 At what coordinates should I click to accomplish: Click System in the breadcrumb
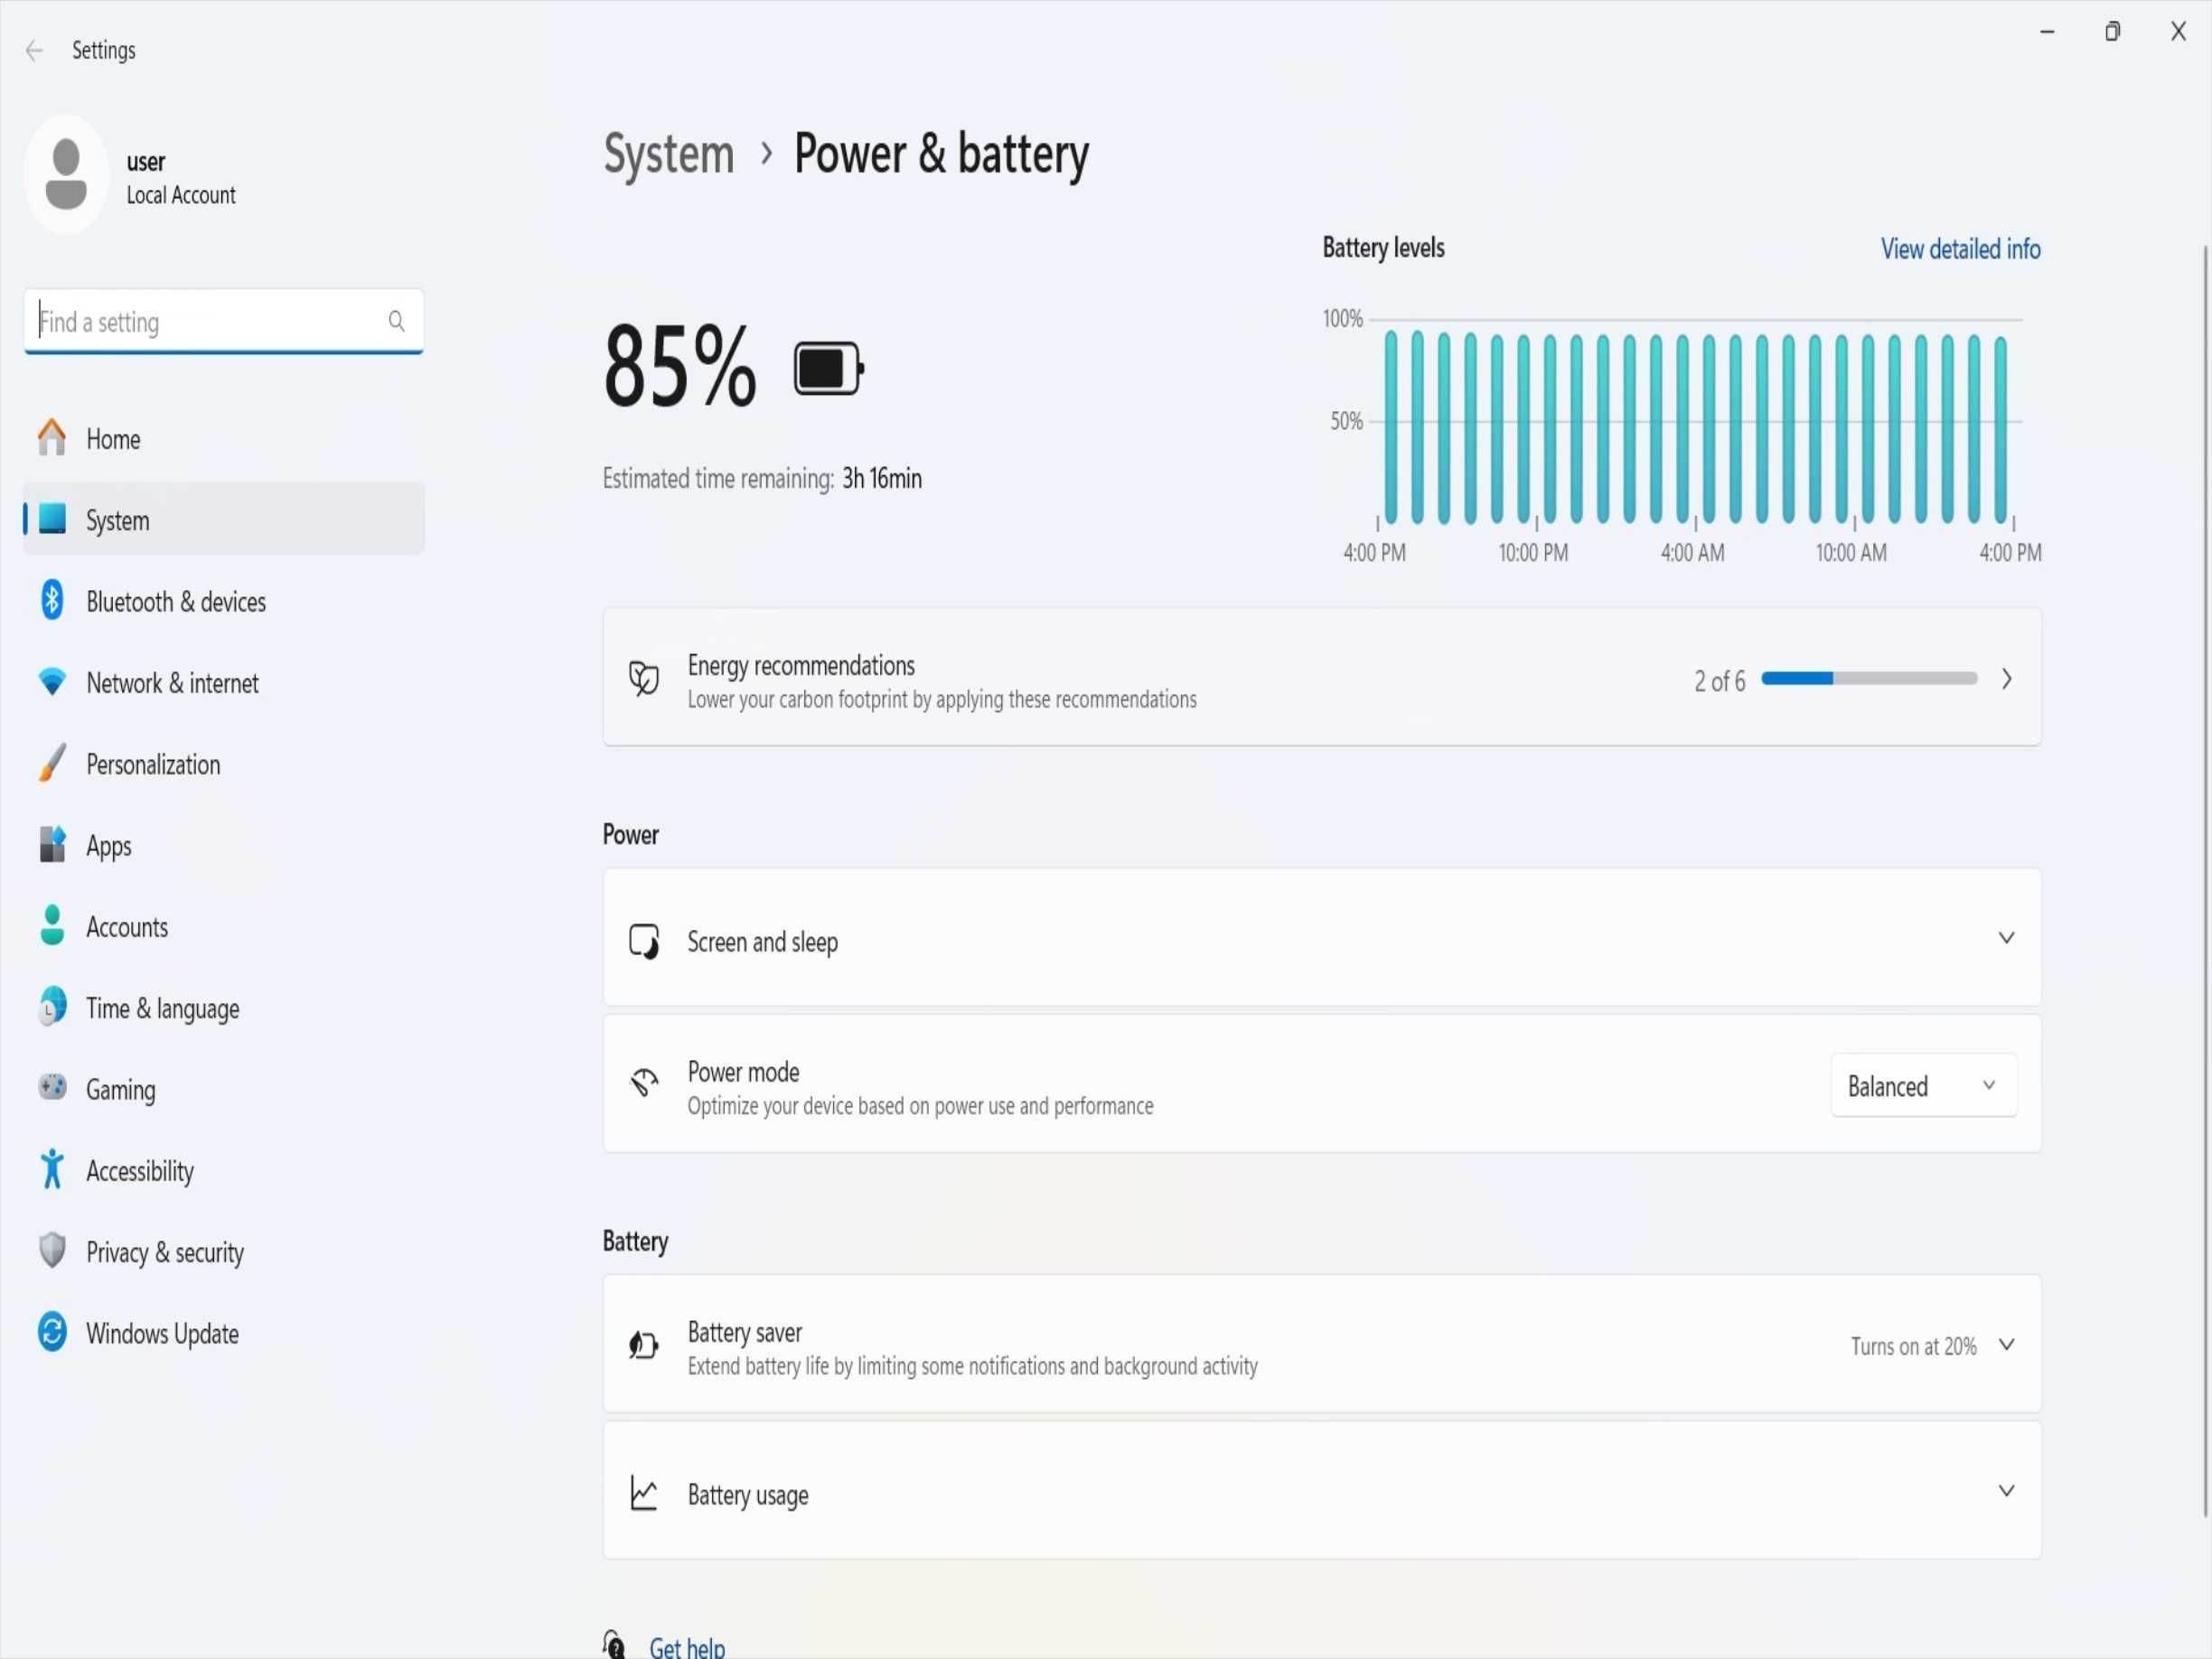[668, 155]
